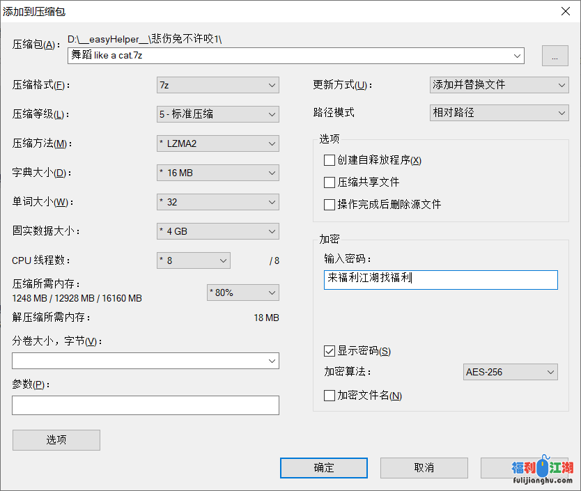The image size is (581, 491).
Task: Open the 字典大小 16 MB dictionary dropdown
Action: click(271, 173)
